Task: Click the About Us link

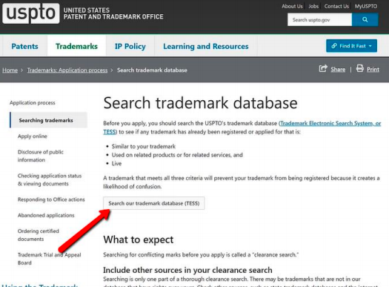Action: coord(292,6)
